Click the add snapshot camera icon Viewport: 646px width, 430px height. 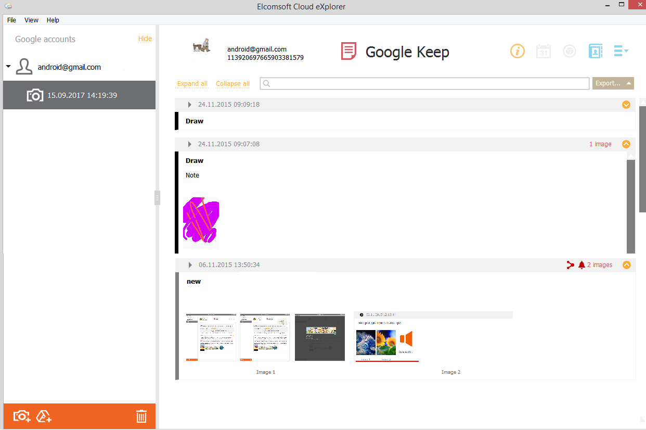pos(22,416)
